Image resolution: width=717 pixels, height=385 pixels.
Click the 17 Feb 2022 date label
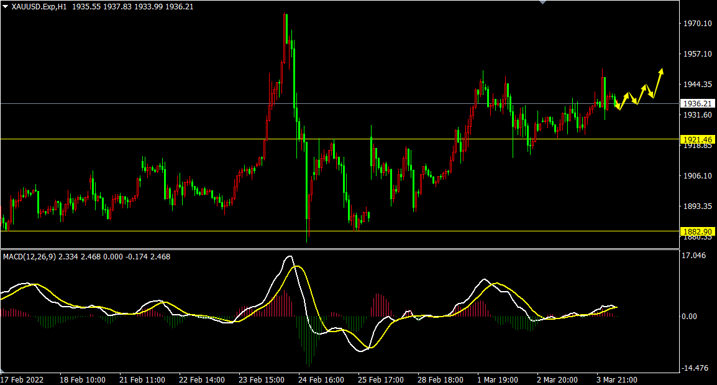tap(22, 380)
